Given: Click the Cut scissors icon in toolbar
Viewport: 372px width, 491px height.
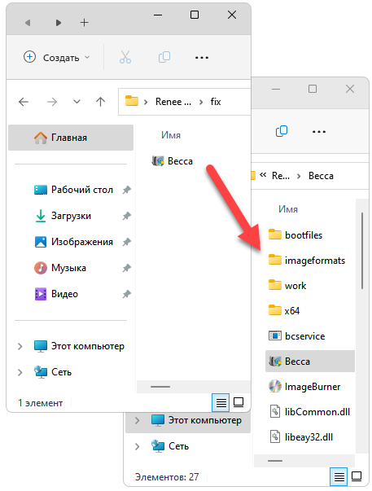Looking at the screenshot, I should (x=125, y=57).
